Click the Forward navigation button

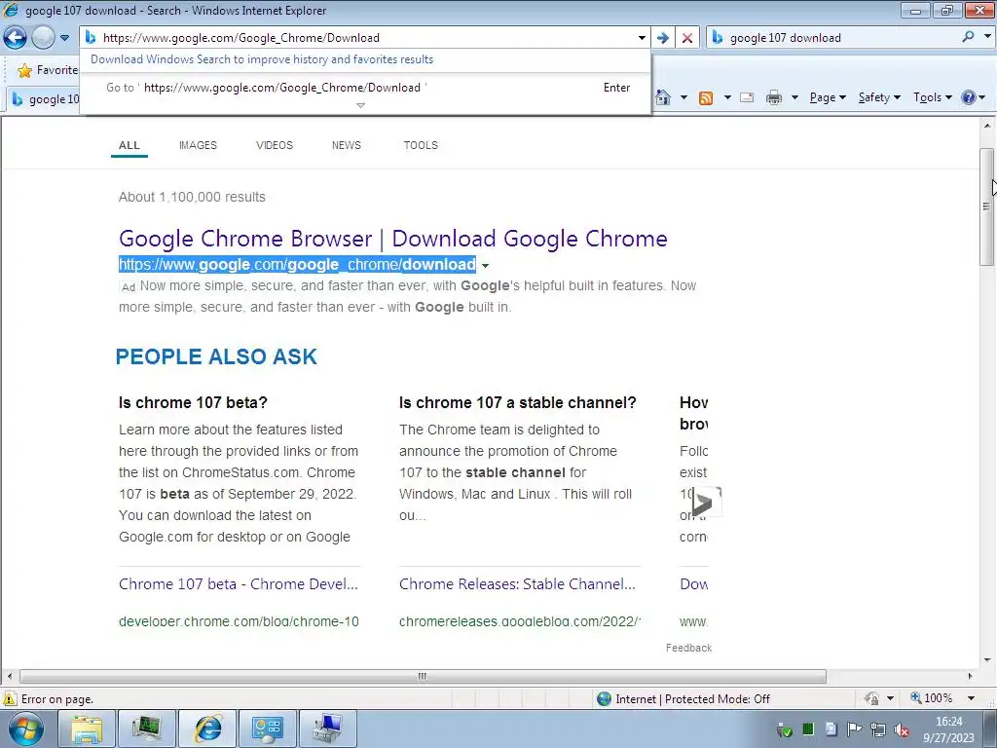(x=43, y=38)
